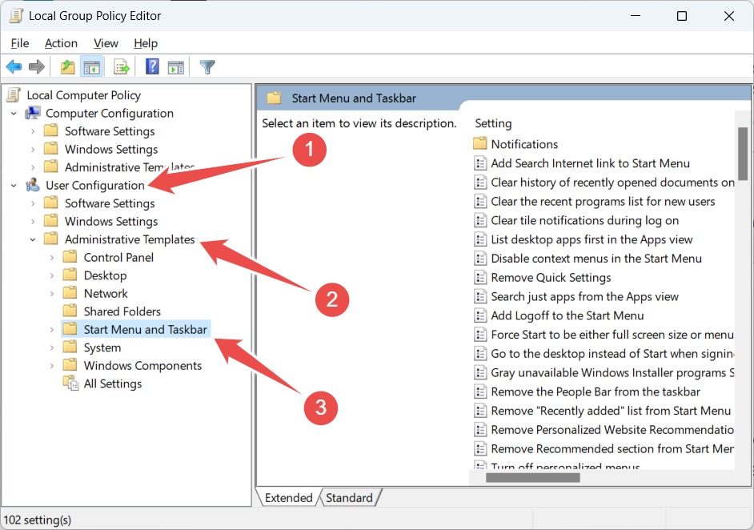Open the 'Remove Quick Settings' setting
The height and width of the screenshot is (530, 754).
tap(551, 277)
